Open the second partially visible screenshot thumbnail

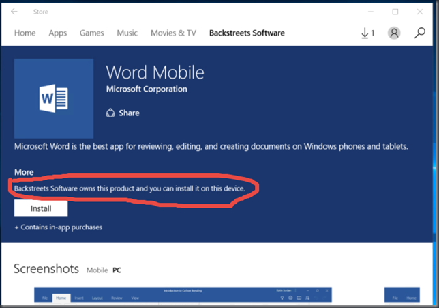(x=402, y=294)
